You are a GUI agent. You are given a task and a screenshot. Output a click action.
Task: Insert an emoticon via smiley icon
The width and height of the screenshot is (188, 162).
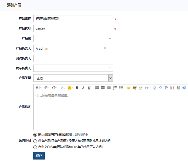(129, 88)
